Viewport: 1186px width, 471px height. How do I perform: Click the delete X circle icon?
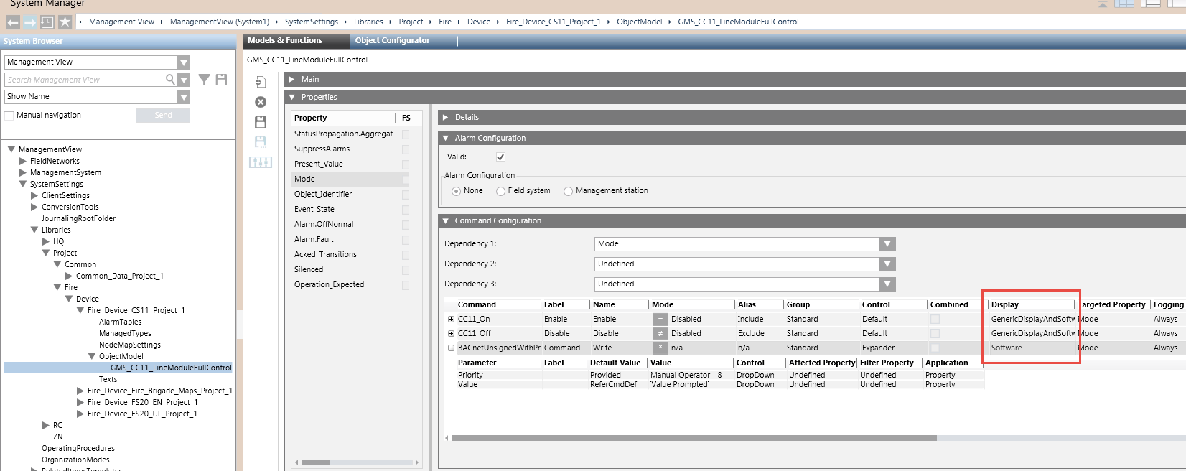click(261, 102)
